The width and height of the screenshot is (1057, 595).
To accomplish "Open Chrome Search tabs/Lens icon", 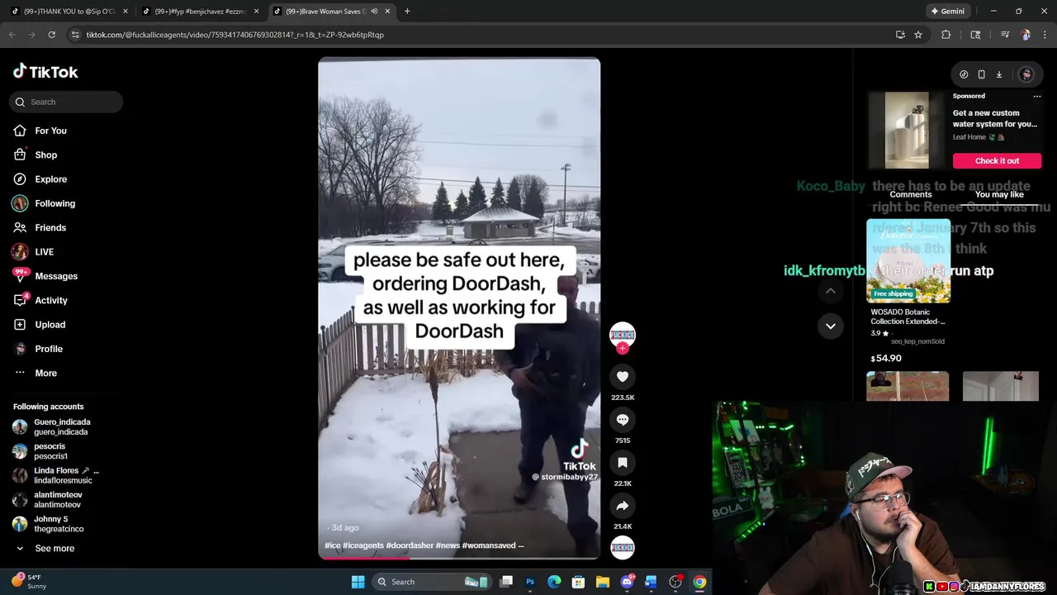I will [x=975, y=35].
